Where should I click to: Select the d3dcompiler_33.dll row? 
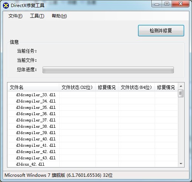pos(92,95)
